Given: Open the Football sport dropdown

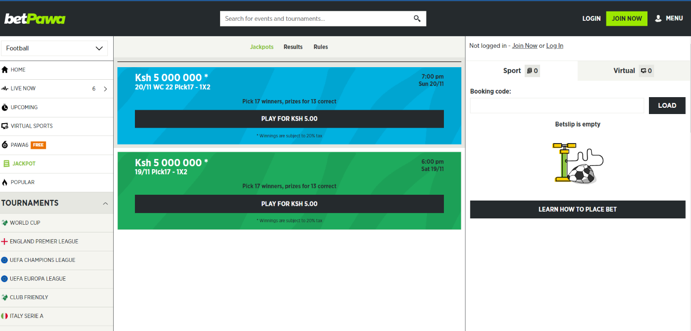Looking at the screenshot, I should 54,48.
